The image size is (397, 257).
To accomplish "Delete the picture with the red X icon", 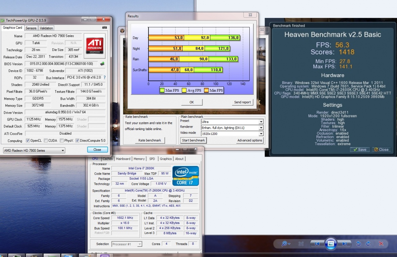I will coord(381,244).
